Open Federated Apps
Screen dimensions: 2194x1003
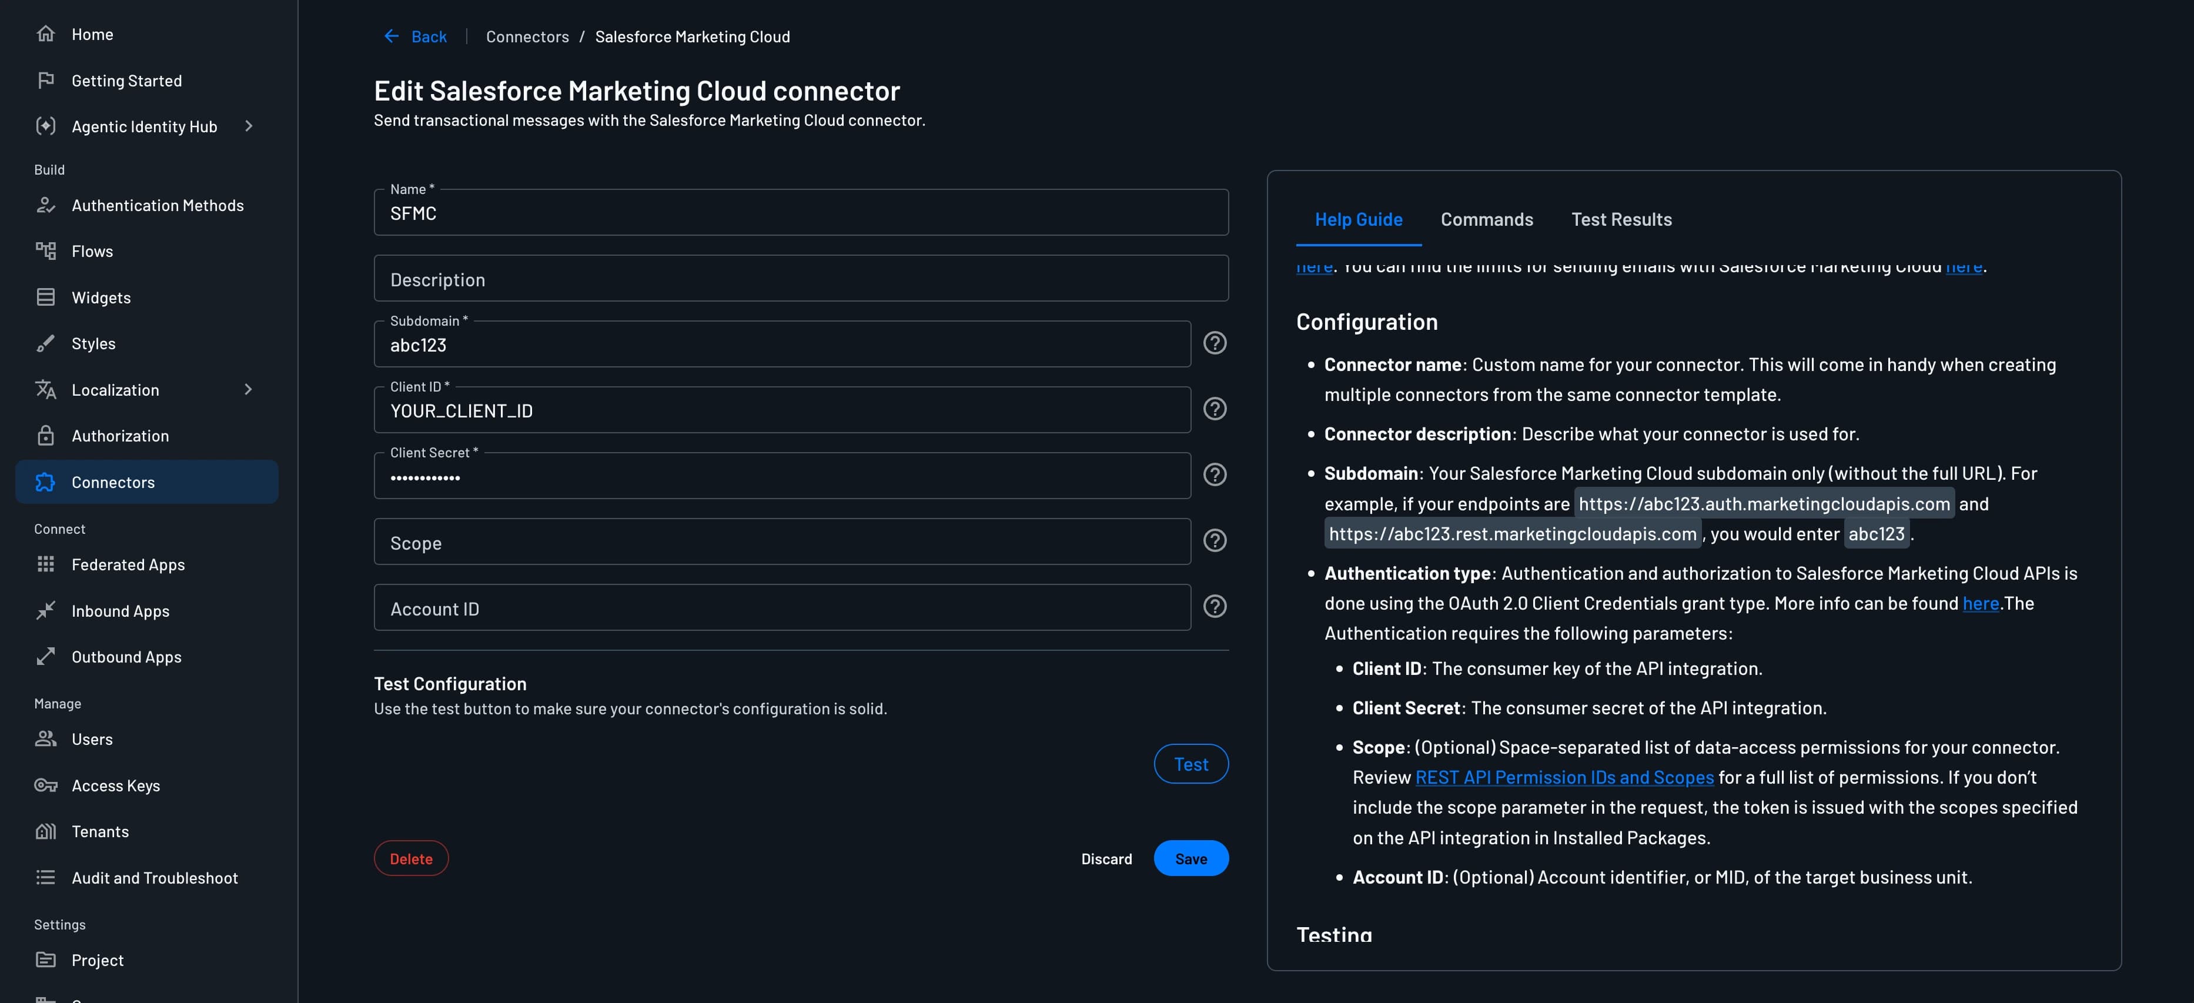coord(128,564)
